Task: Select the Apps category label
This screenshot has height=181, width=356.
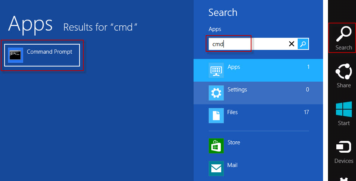Action: tap(234, 67)
